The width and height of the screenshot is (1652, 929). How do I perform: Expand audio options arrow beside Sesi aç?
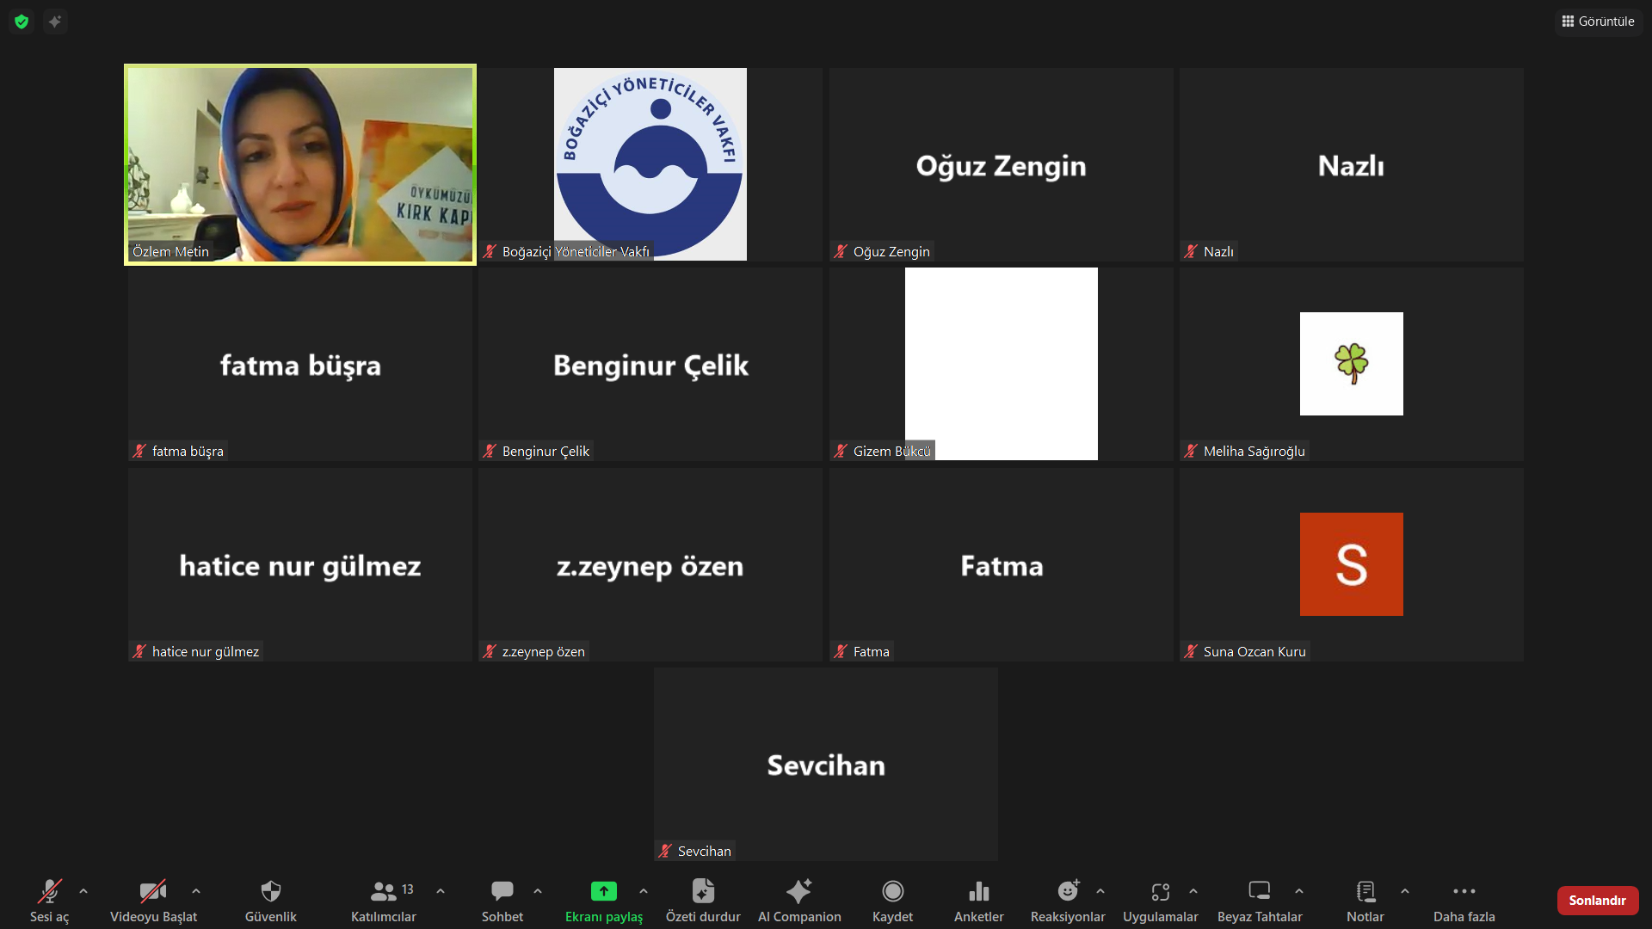pyautogui.click(x=83, y=891)
